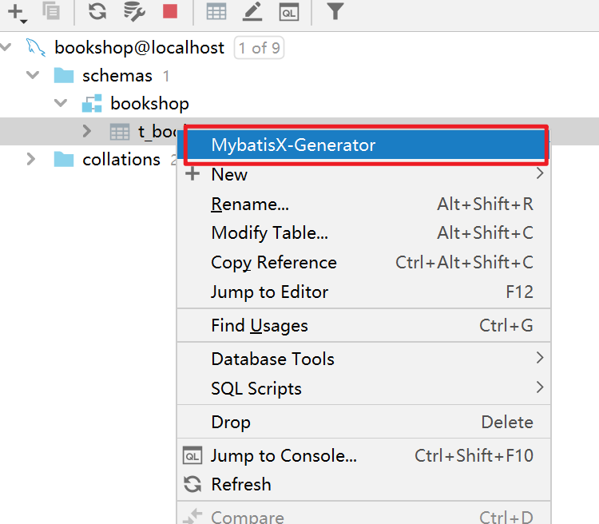Open the query console QL toolbar icon

coord(289,11)
